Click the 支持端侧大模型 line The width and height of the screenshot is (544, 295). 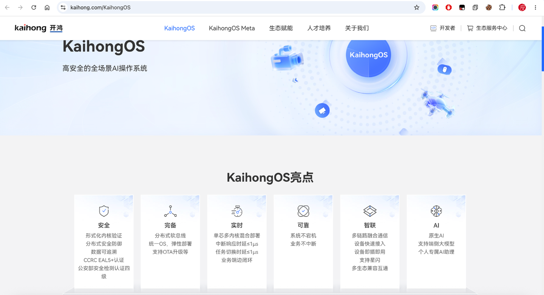pos(436,244)
